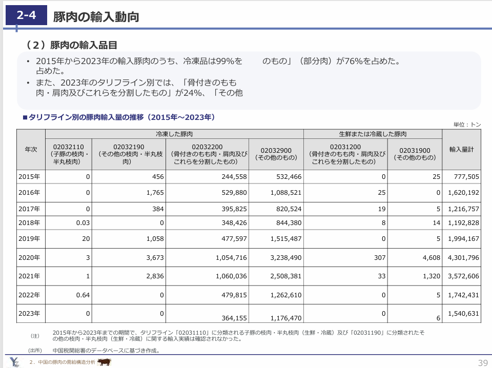Click the 2-4 section number badge
Screen dimensions: 492x368
(x=26, y=15)
